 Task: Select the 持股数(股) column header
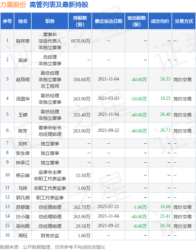click(x=80, y=21)
